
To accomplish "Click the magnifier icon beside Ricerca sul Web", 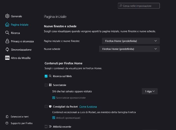I will point(50,76).
